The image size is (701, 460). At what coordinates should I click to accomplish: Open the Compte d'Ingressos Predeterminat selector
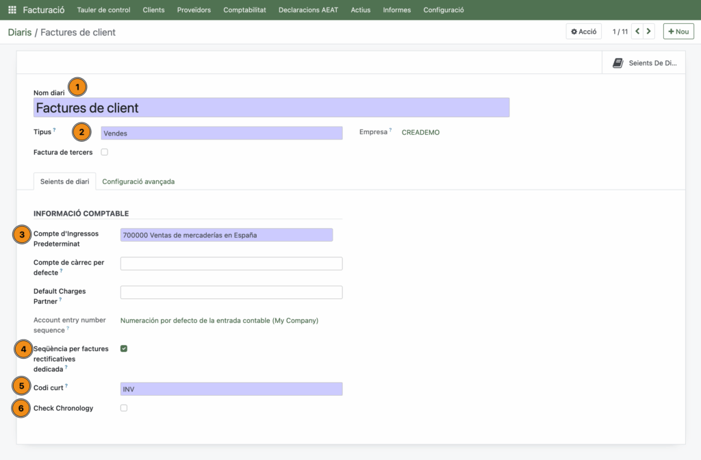[x=226, y=235]
